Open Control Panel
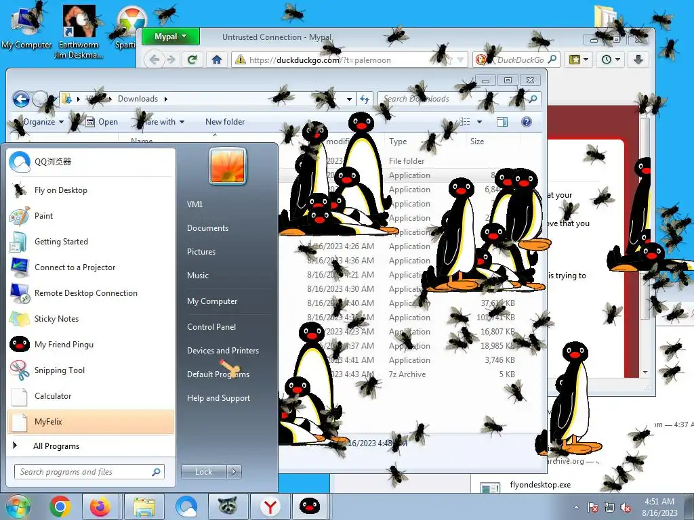Image resolution: width=694 pixels, height=520 pixels. pos(211,327)
